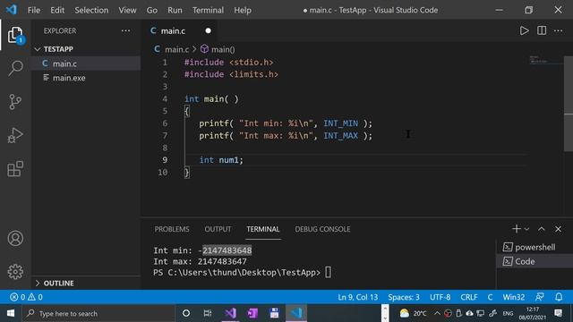The height and width of the screenshot is (322, 573).
Task: Open the Search view in activity bar
Action: click(15, 68)
